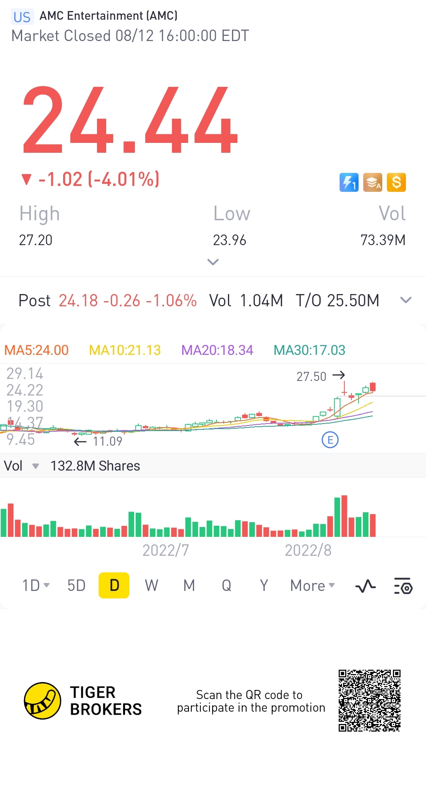Tap the -1.02 (-4.01%) change value
426x793 pixels.
point(99,179)
